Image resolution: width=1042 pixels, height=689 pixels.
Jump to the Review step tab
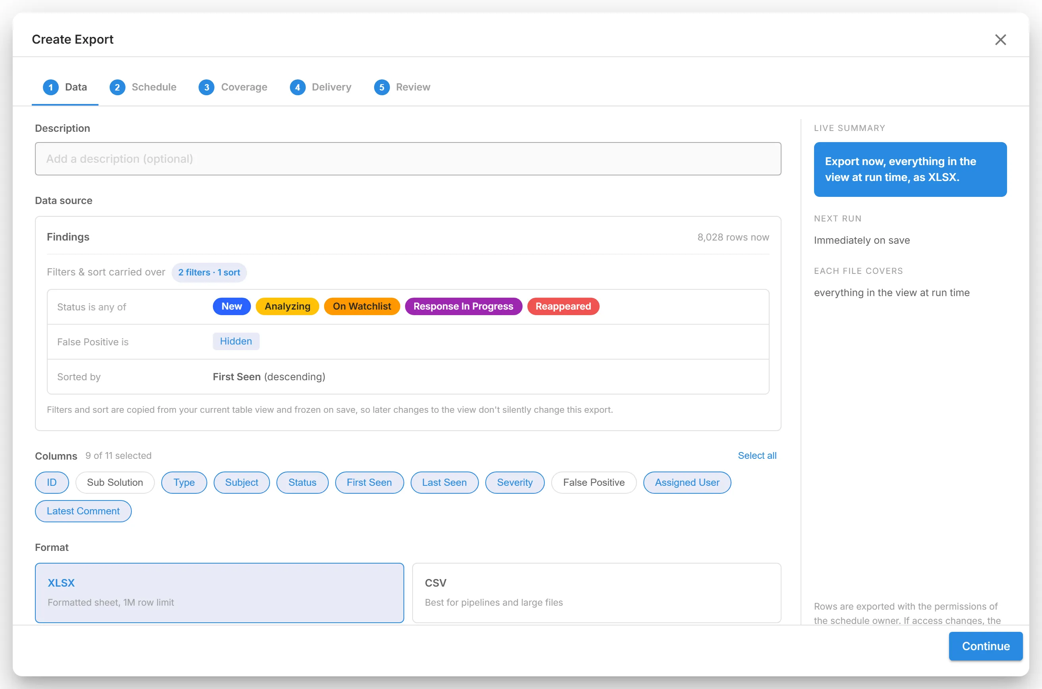(402, 87)
